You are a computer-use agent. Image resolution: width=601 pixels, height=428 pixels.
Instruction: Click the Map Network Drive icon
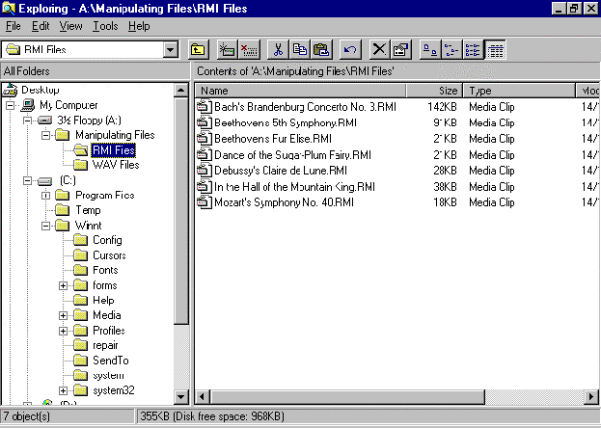[x=228, y=49]
